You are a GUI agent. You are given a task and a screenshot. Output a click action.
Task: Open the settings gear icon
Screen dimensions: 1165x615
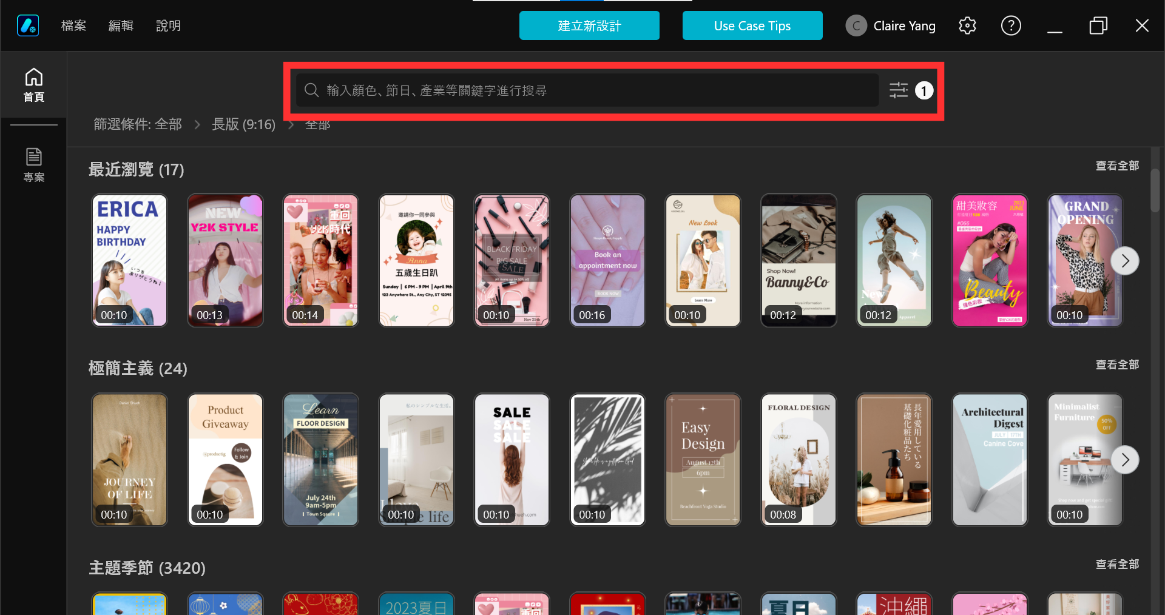tap(967, 25)
